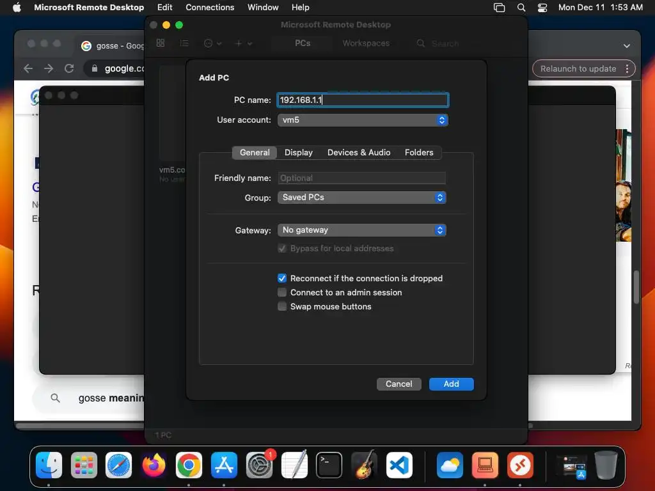Launch Firefox from the Dock

pyautogui.click(x=154, y=465)
